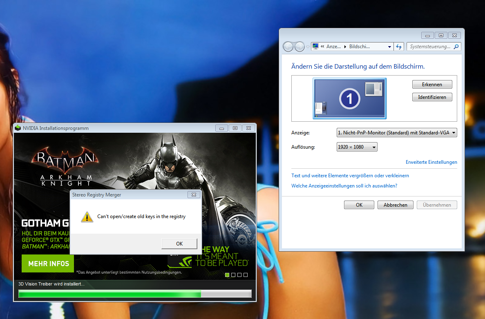485x319 pixels.
Task: Close the display settings window
Action: 455,36
